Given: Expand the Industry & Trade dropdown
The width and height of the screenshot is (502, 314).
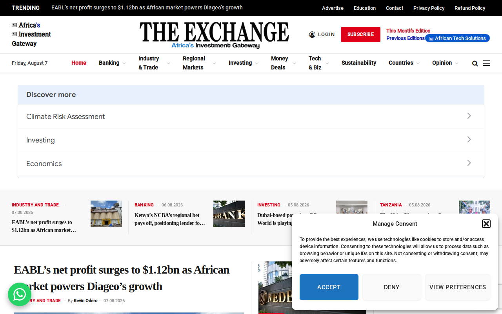Looking at the screenshot, I should (x=168, y=63).
